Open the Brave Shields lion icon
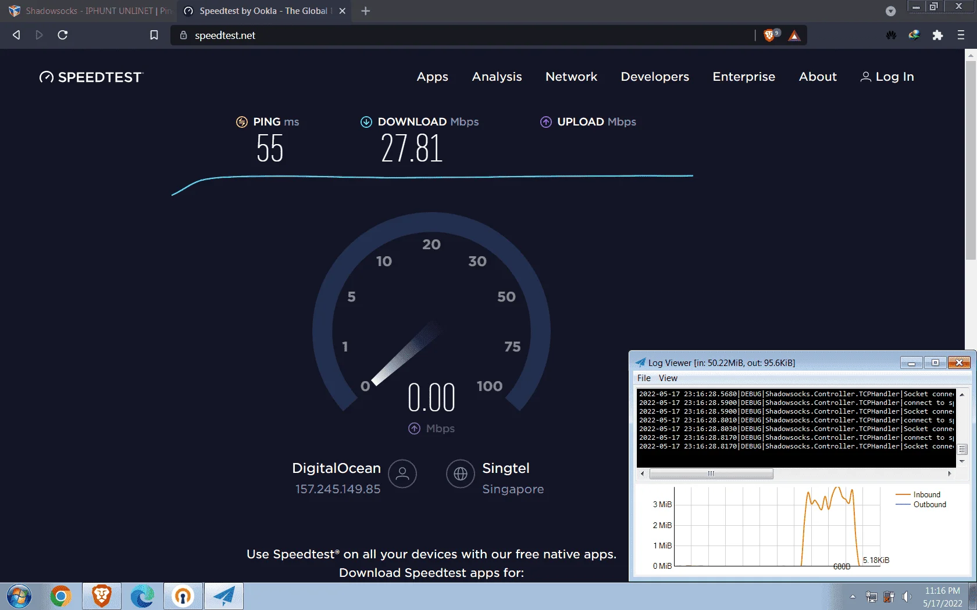The height and width of the screenshot is (610, 977). 771,35
